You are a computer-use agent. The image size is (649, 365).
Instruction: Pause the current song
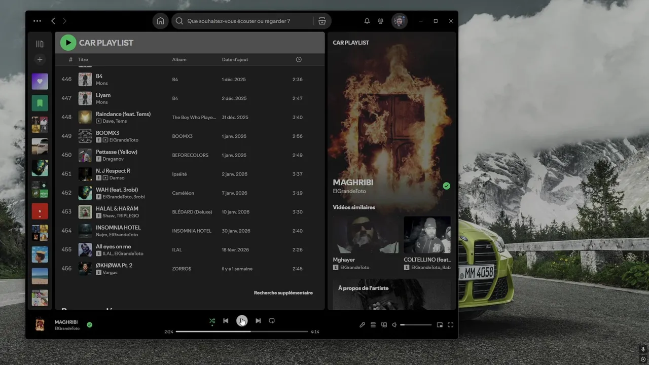(x=242, y=321)
